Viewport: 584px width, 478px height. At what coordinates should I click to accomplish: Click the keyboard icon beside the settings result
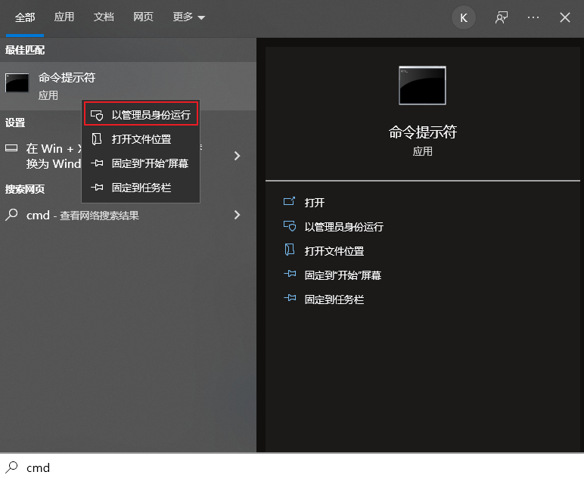[11, 148]
